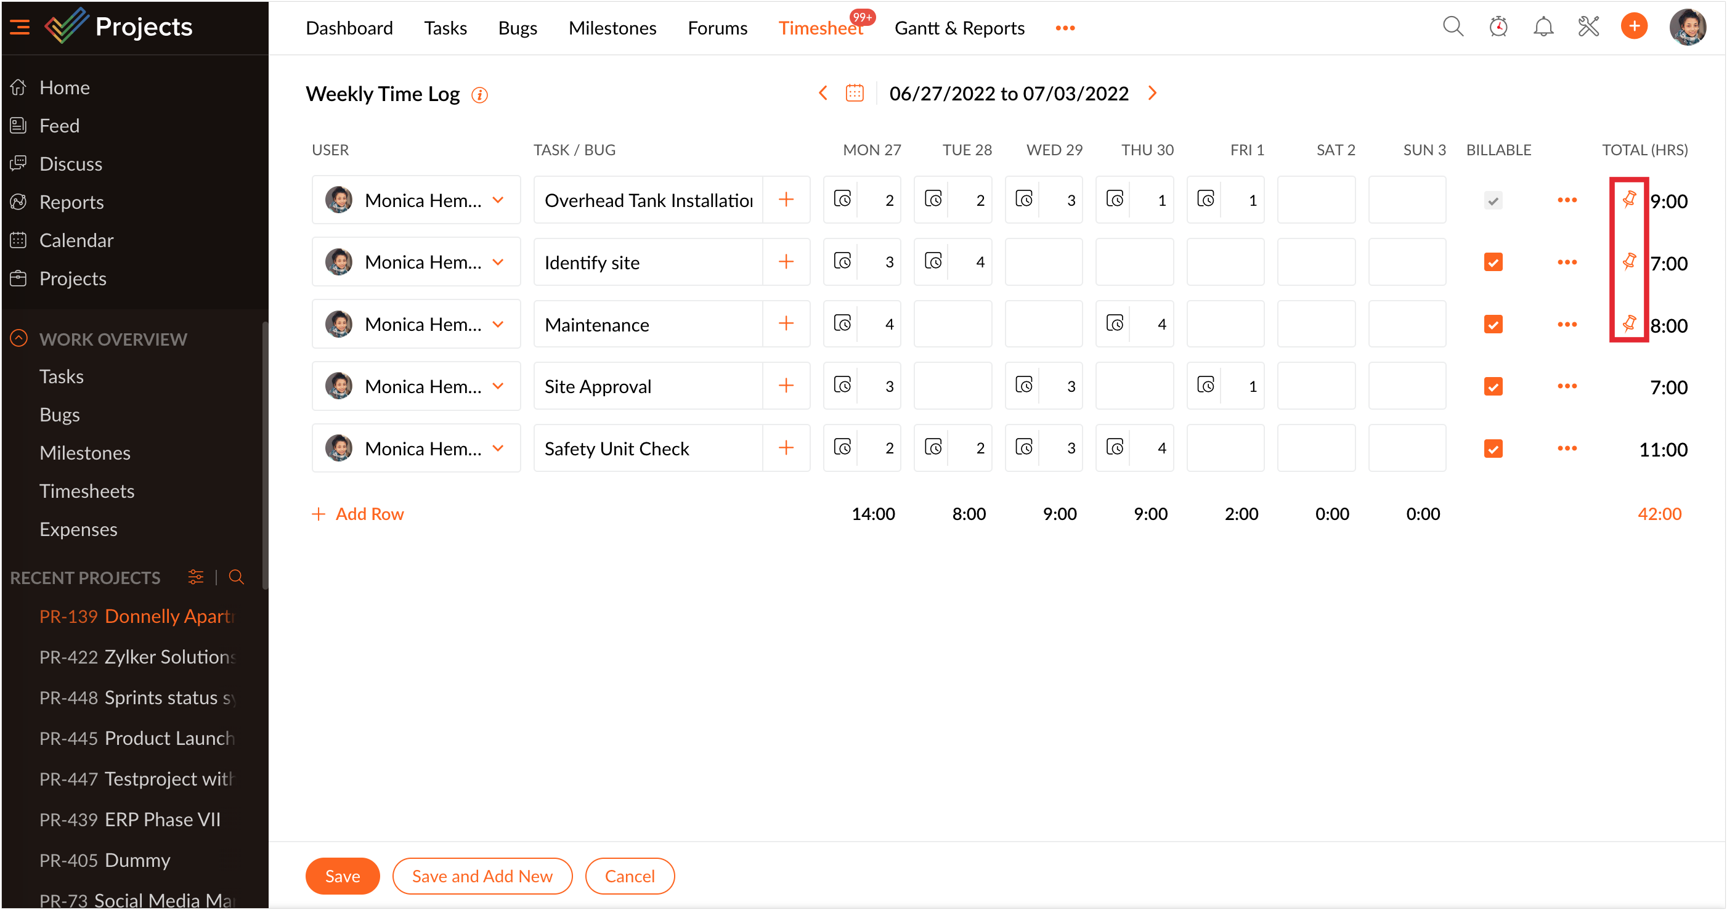Navigate to the next week using right arrow
The image size is (1727, 910).
pos(1155,94)
